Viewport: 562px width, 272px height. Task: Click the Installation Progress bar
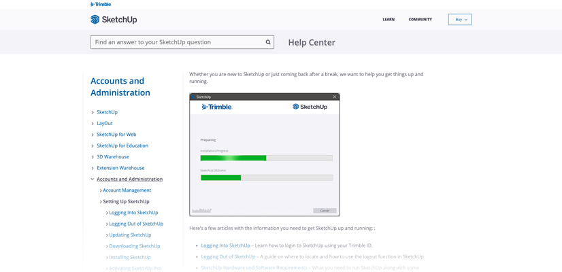click(266, 158)
